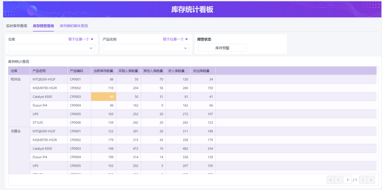
Task: Open the 库存期初期末查询 tab
Action: tap(74, 26)
